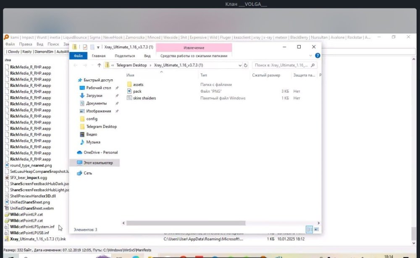This screenshot has height=258, width=420.
Task: Open Музыка in navigation pane
Action: coord(93,142)
